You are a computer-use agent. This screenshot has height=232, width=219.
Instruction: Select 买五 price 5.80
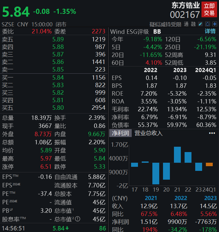click(x=58, y=108)
